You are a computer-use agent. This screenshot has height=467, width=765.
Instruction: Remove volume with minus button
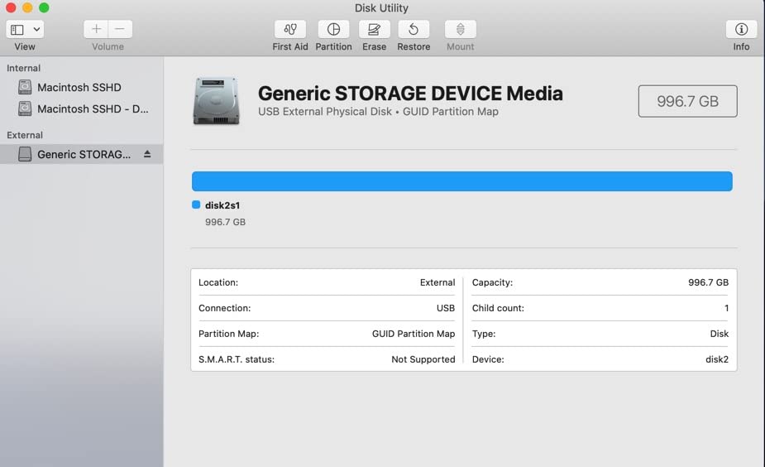(x=120, y=29)
